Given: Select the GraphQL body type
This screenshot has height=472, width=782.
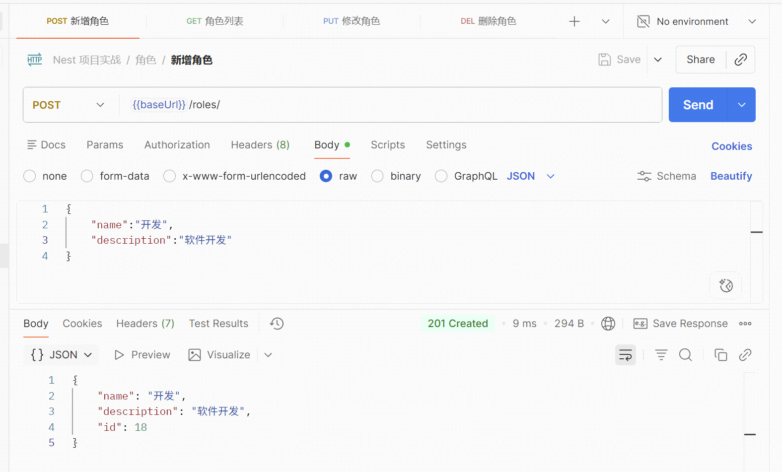Looking at the screenshot, I should [x=441, y=176].
